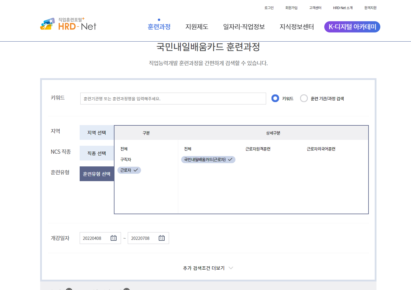Focus the keyword search input field
411x290 pixels.
click(173, 99)
